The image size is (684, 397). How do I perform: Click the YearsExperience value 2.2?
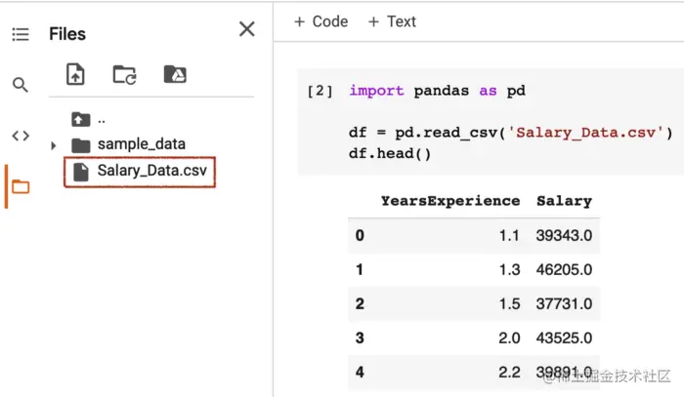[509, 373]
